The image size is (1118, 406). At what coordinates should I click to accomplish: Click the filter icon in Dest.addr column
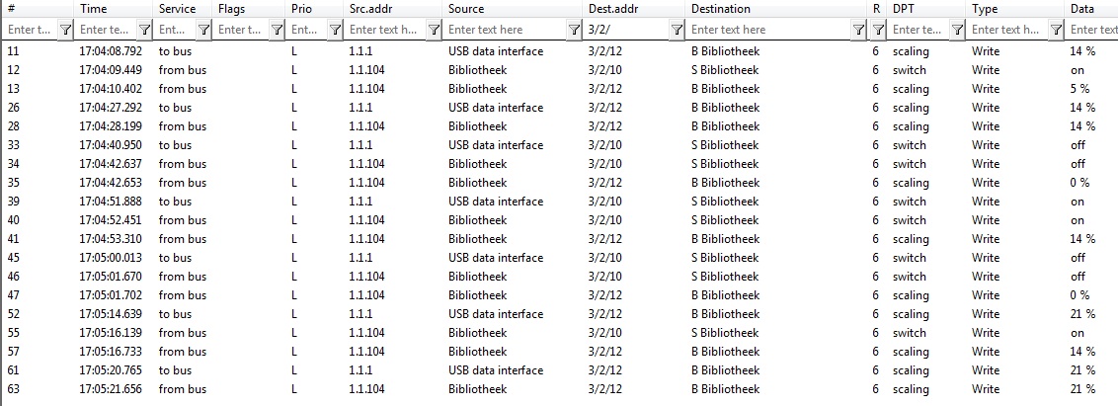point(677,30)
